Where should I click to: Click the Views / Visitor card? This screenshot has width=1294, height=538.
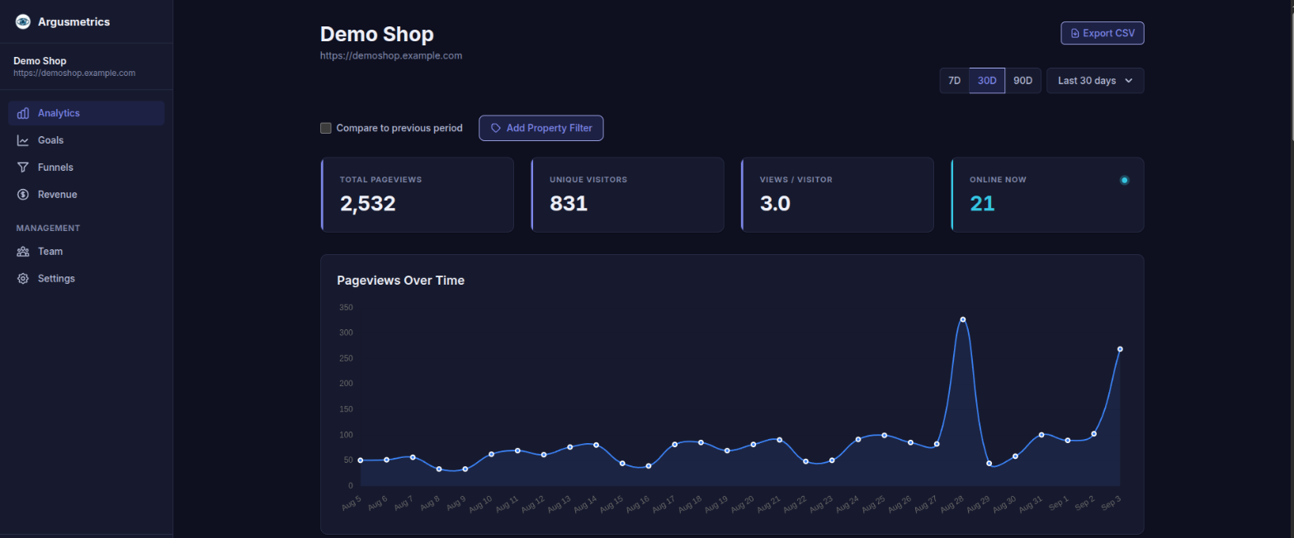pos(838,195)
